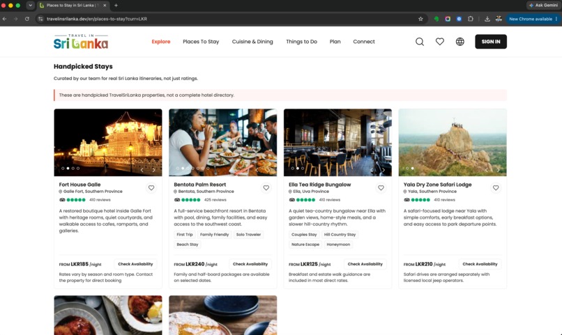
Task: Open a new browser tab
Action: 116,6
